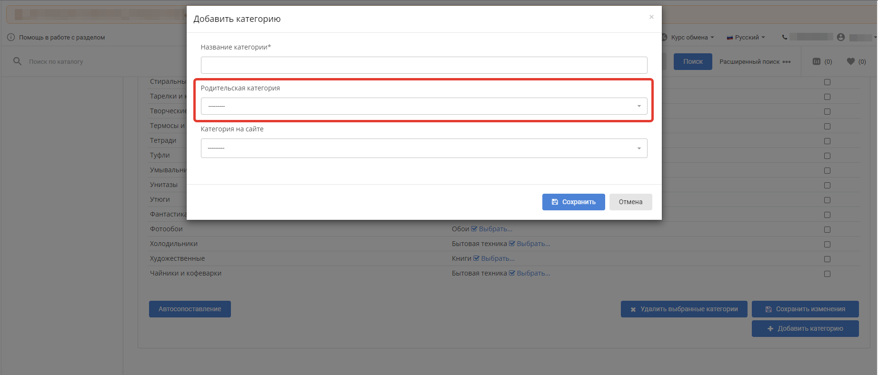Click the edit icon next to Книги
Screen dimensions: 878x375
[476, 258]
